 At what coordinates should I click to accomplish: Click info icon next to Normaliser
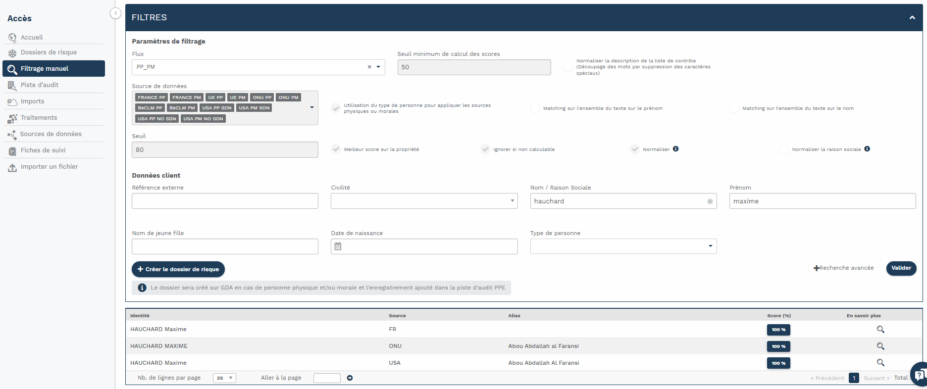point(676,149)
